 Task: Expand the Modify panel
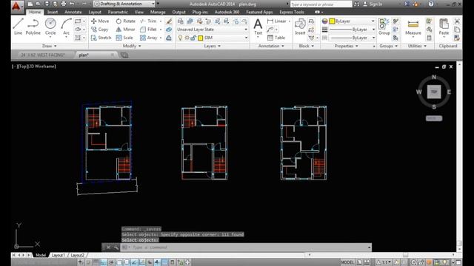pyautogui.click(x=132, y=46)
